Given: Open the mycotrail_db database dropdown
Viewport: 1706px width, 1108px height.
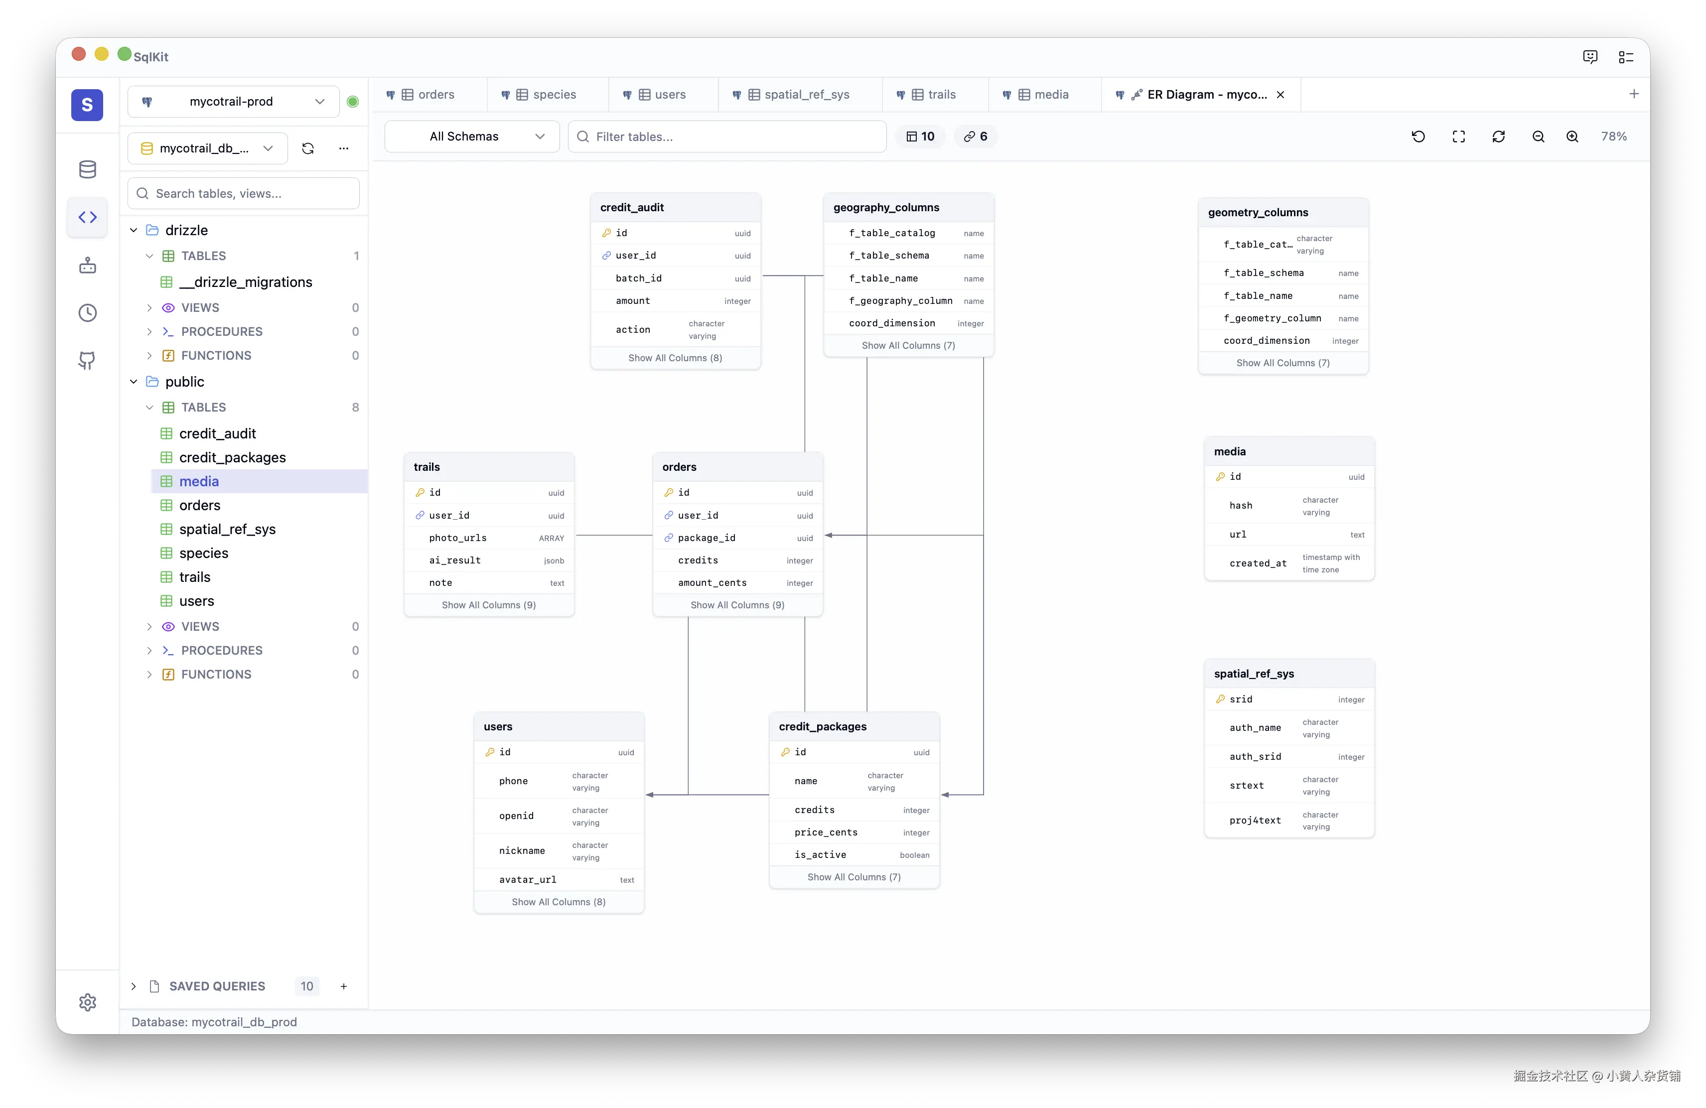Looking at the screenshot, I should click(x=208, y=148).
